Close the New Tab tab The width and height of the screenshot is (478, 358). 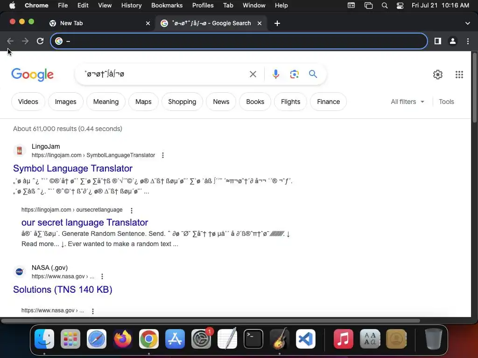148,23
